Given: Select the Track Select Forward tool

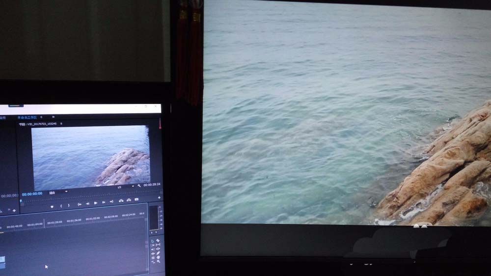Looking at the screenshot, I should click(153, 246).
